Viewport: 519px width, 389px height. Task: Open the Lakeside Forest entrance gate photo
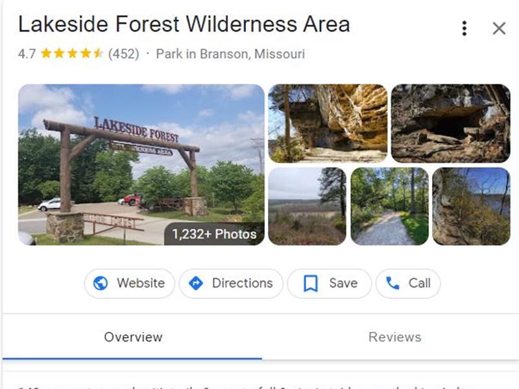[x=141, y=165]
